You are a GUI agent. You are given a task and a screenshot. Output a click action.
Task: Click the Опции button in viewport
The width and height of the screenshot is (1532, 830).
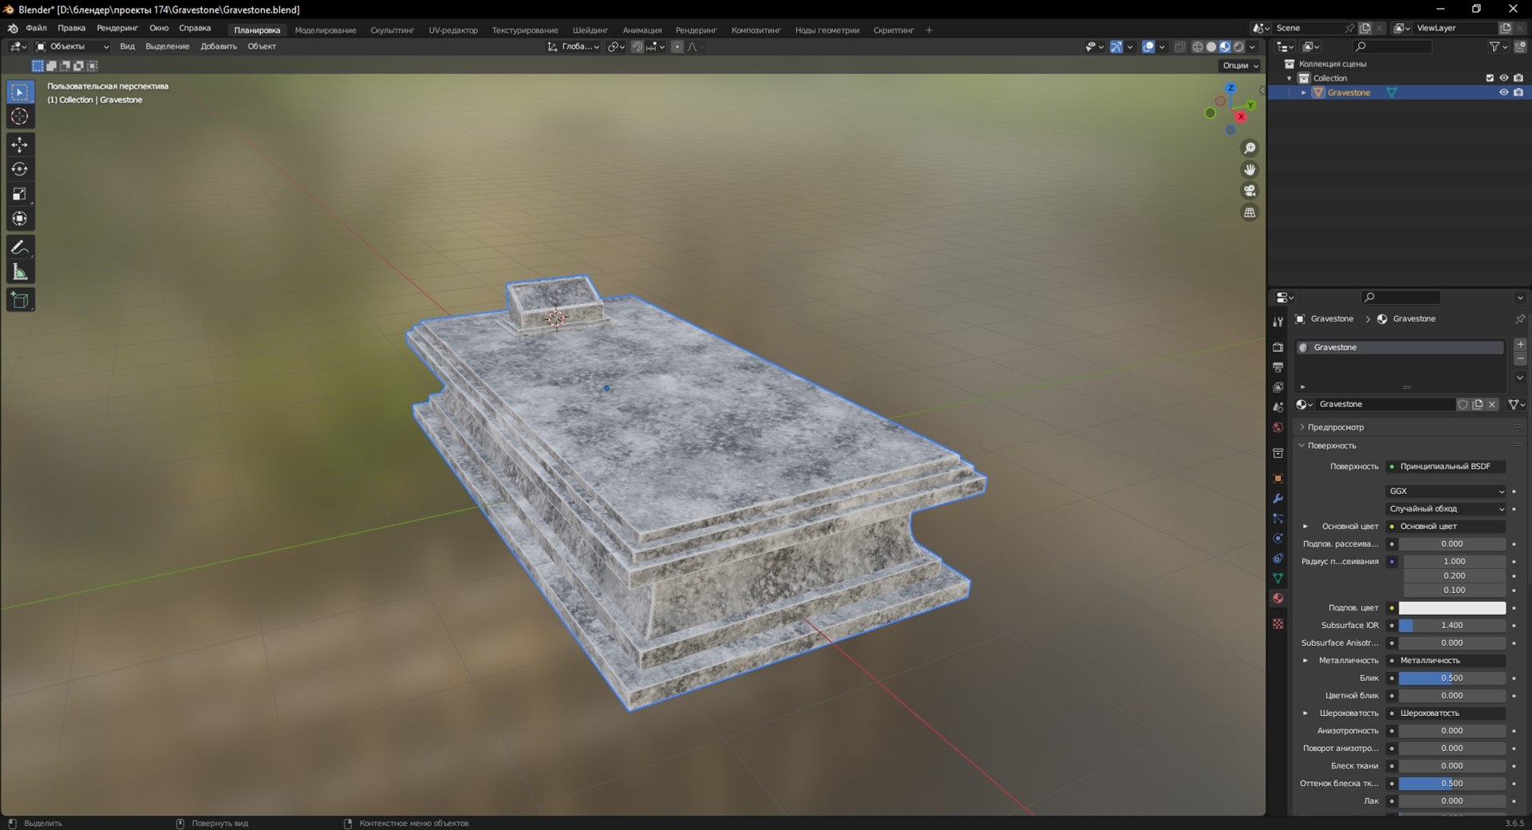(1241, 65)
